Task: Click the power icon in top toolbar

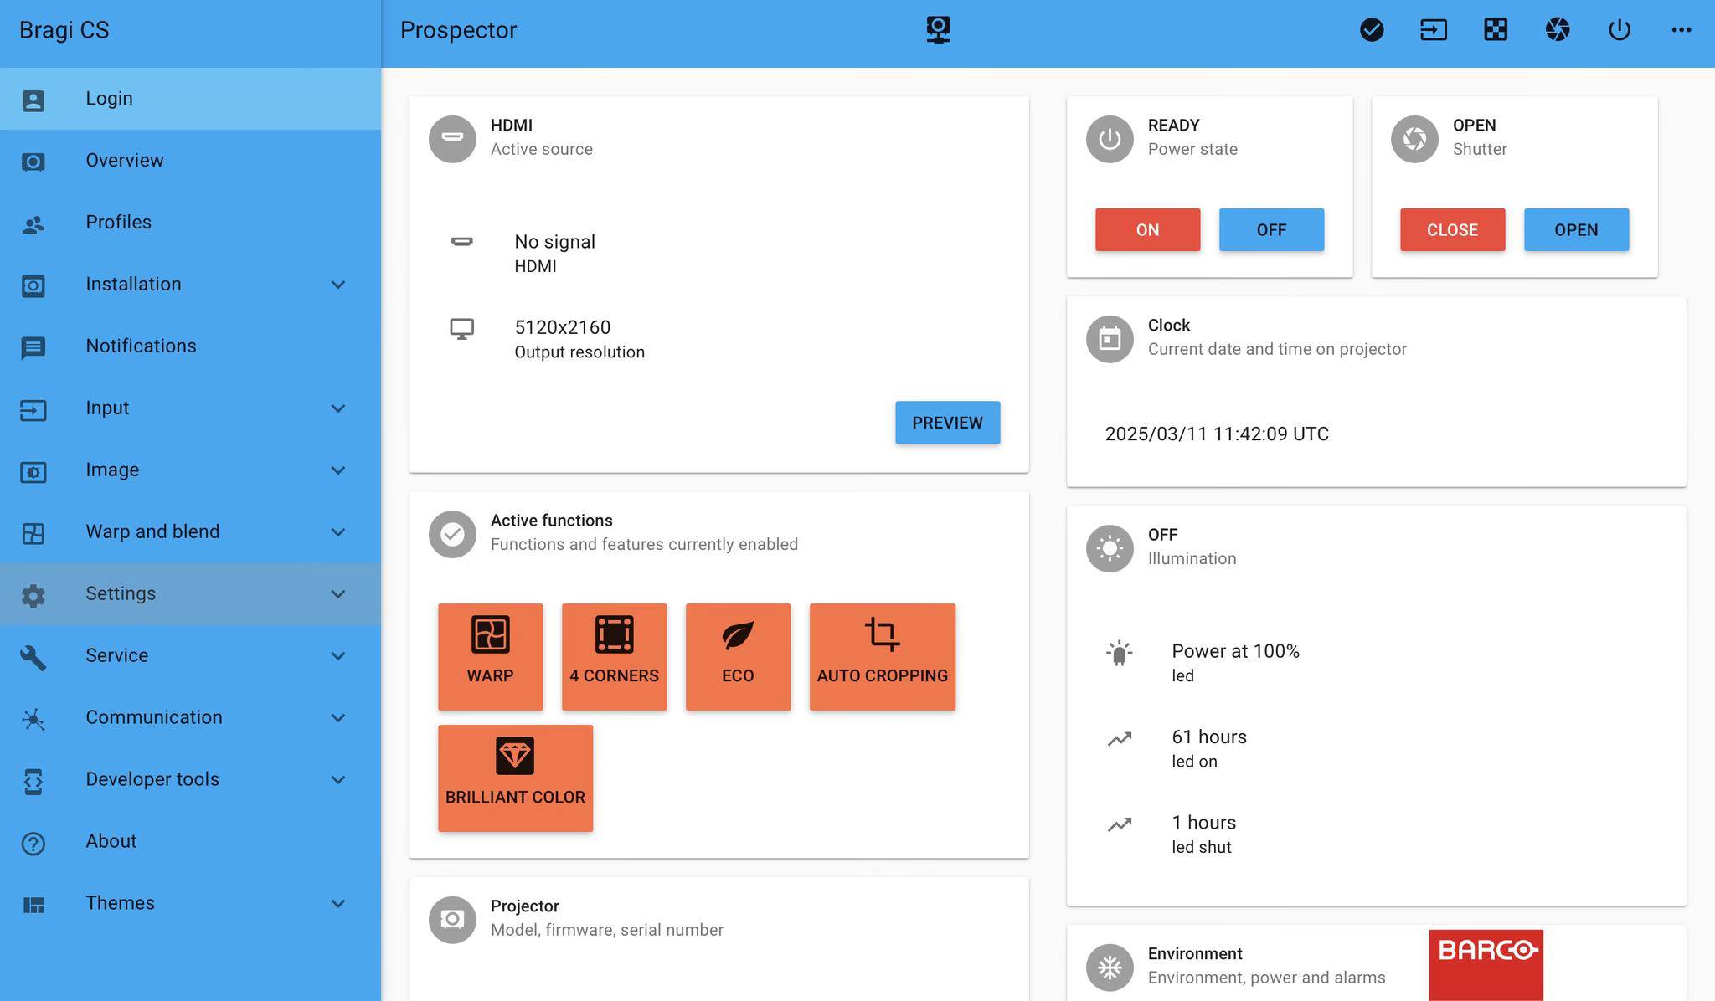Action: [x=1620, y=30]
